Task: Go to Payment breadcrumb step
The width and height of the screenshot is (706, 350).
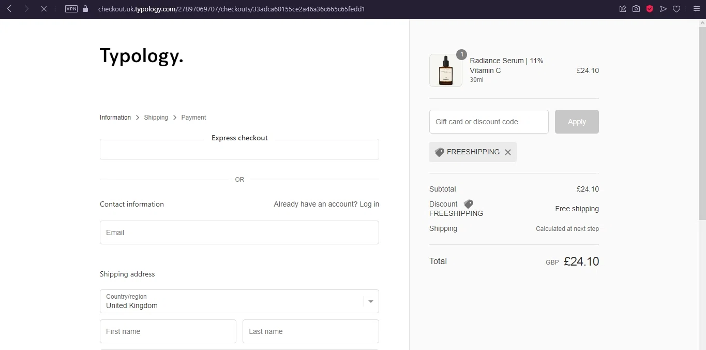Action: tap(193, 118)
